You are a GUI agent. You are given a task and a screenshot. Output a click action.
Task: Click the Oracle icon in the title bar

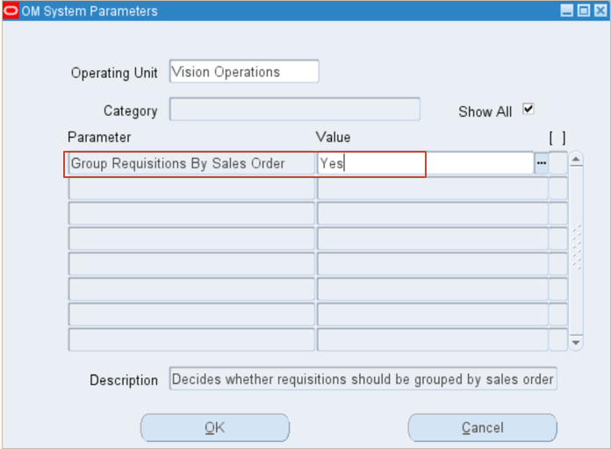[x=11, y=11]
